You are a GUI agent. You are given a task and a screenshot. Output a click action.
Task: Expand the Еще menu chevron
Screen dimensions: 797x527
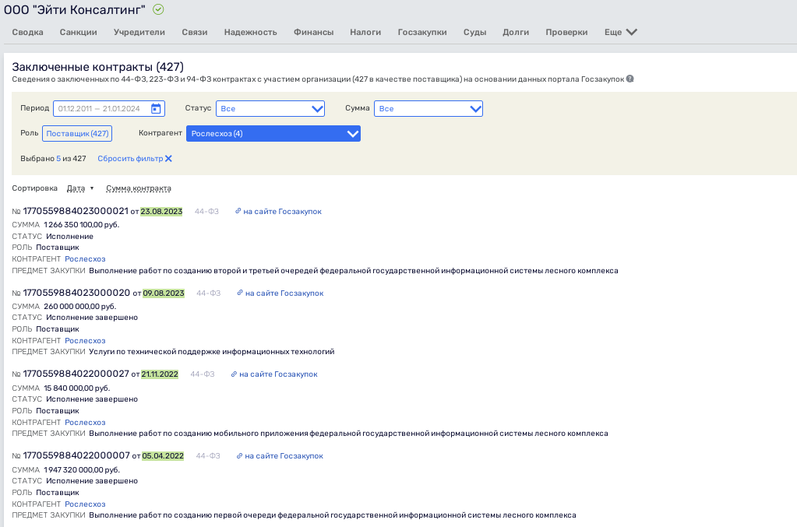tap(632, 32)
